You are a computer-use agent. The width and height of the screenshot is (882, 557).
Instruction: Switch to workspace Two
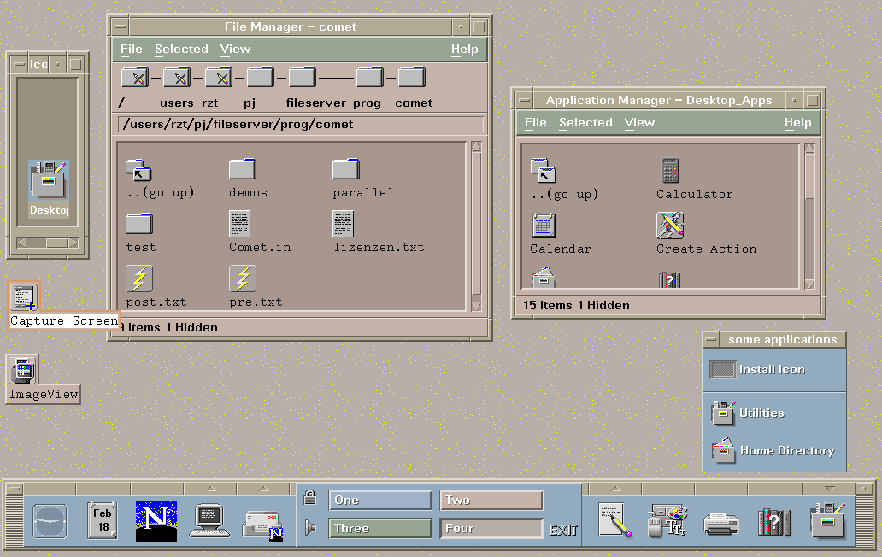(491, 500)
